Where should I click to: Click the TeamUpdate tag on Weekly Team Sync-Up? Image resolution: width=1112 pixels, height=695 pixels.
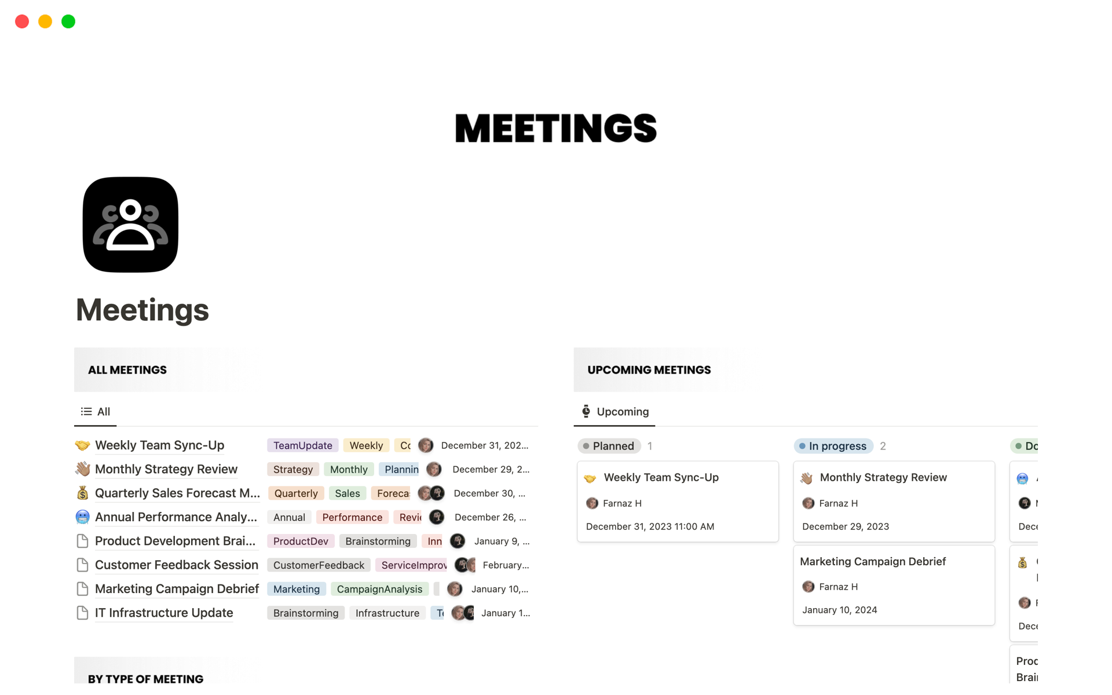(302, 444)
